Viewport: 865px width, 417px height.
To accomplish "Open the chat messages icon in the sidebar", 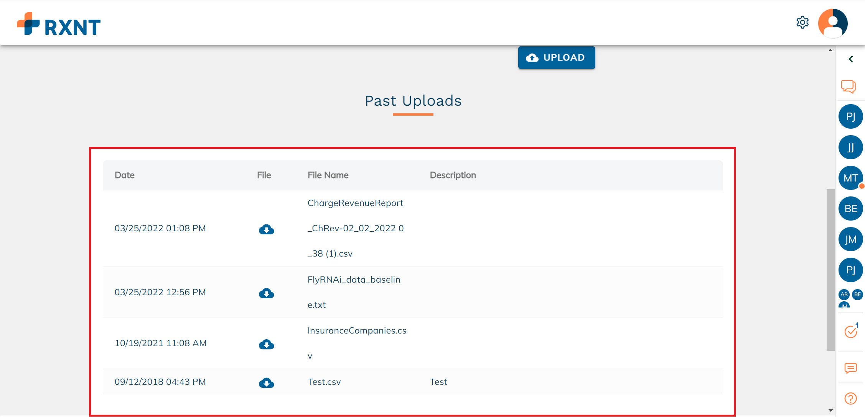I will (850, 87).
